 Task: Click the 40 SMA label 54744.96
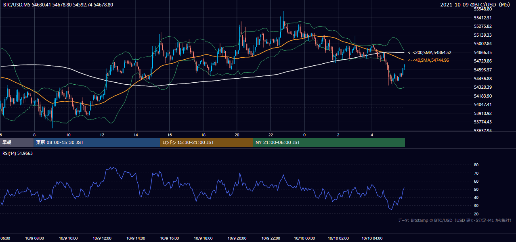coord(428,60)
